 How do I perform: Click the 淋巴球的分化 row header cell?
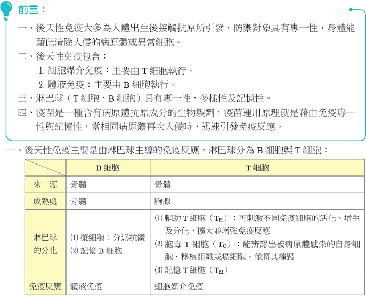45,243
